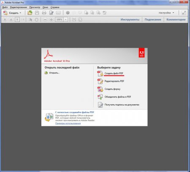
Task: Click the zoom in plus button
Action: click(52, 19)
